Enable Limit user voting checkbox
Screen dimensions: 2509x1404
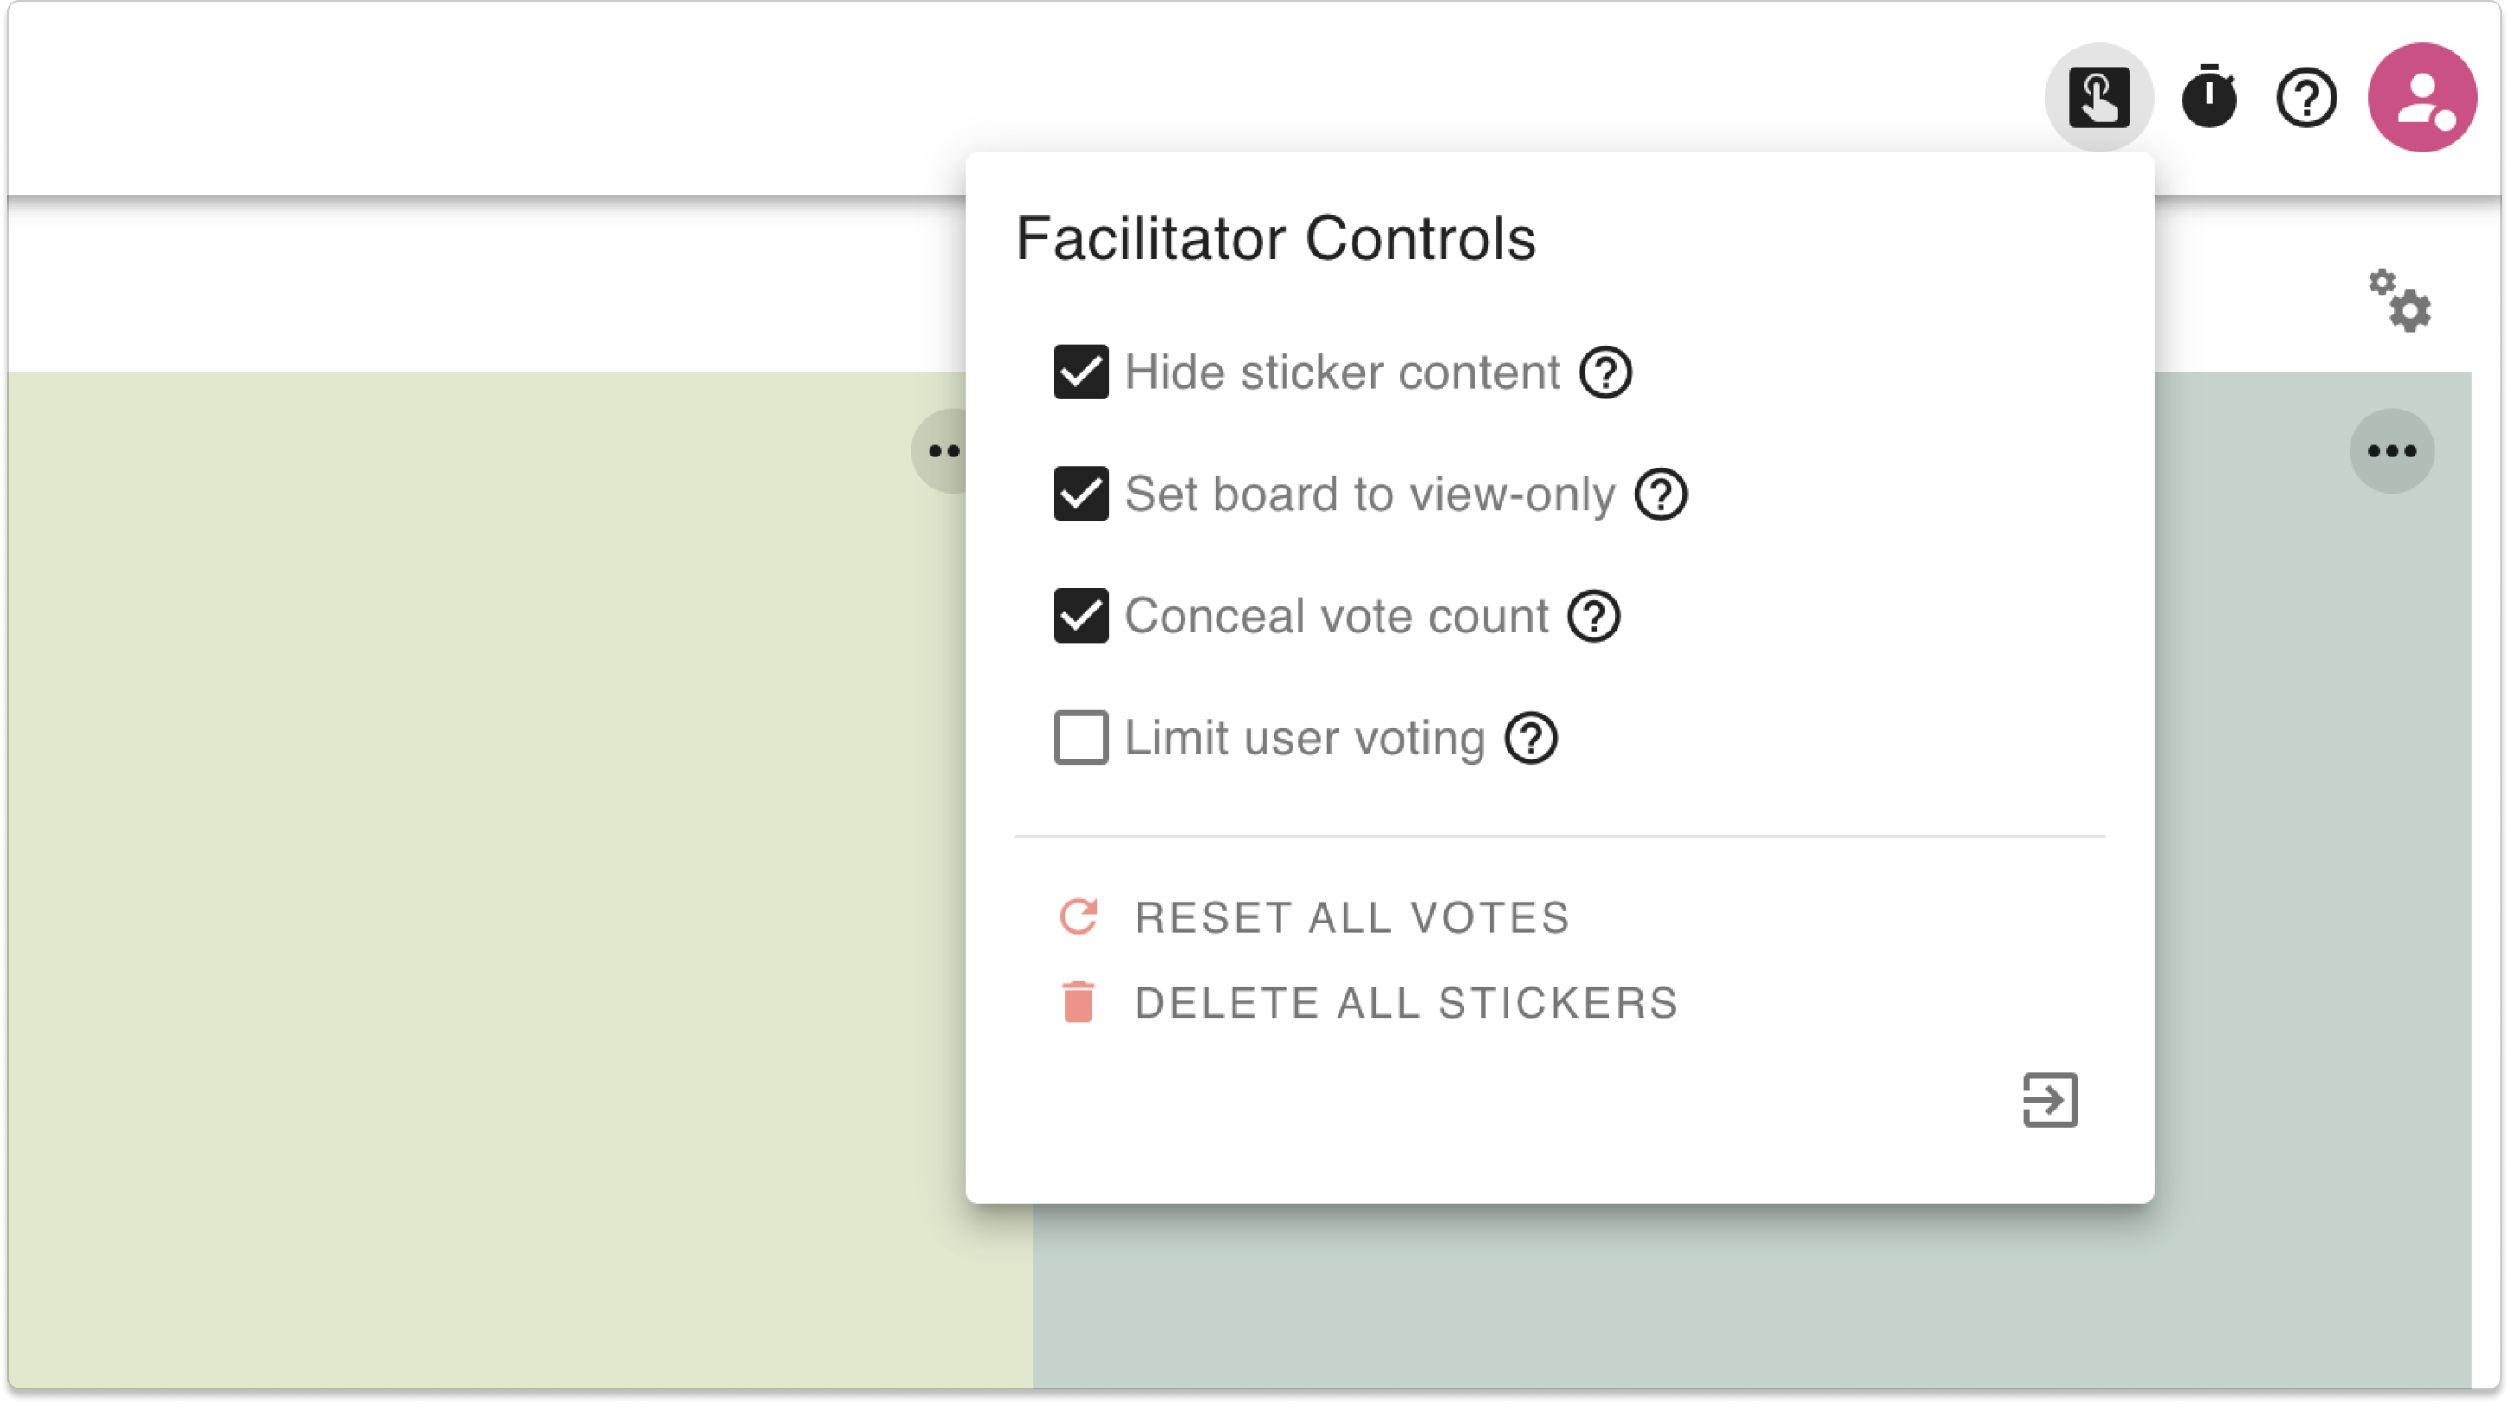click(1081, 738)
